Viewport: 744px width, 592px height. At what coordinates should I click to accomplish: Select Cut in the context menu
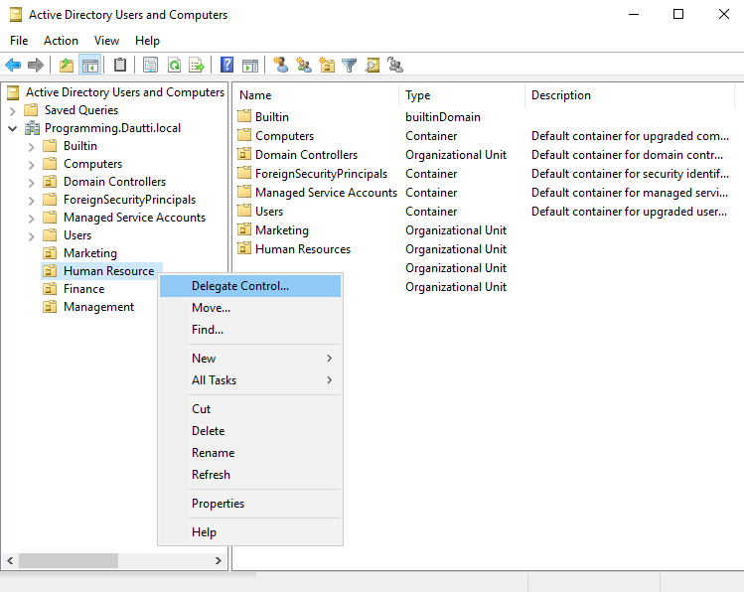click(x=250, y=409)
